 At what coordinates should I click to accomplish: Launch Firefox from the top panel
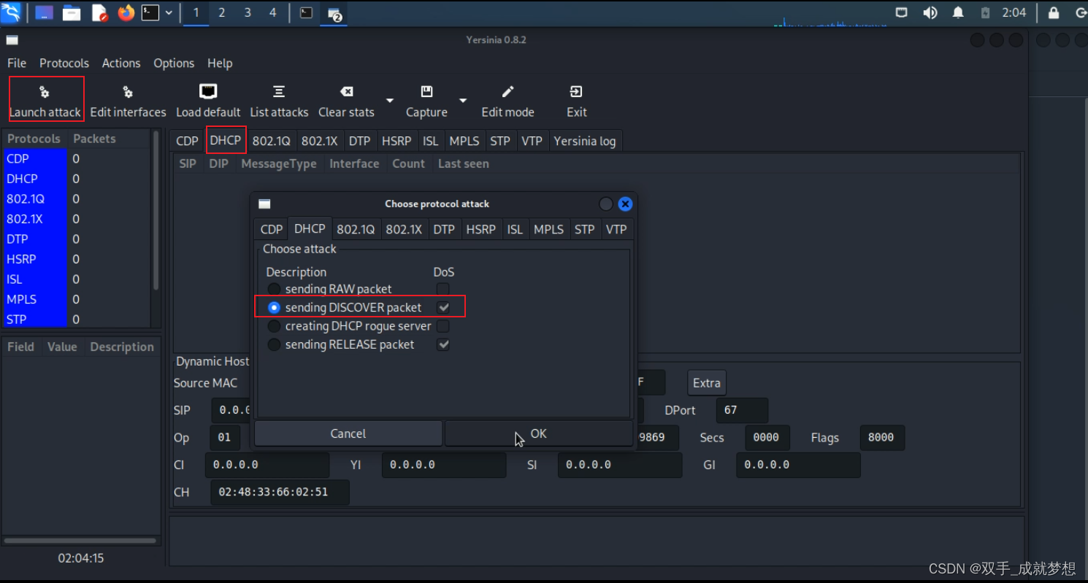[126, 12]
